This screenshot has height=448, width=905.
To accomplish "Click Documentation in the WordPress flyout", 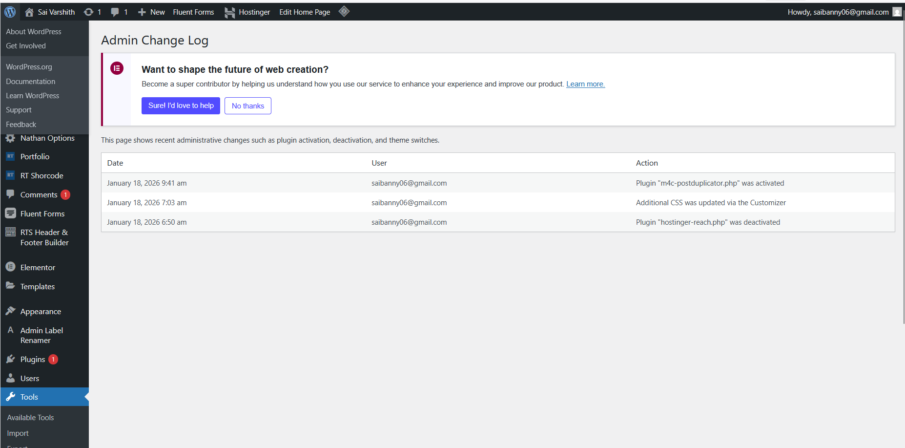I will [x=30, y=81].
